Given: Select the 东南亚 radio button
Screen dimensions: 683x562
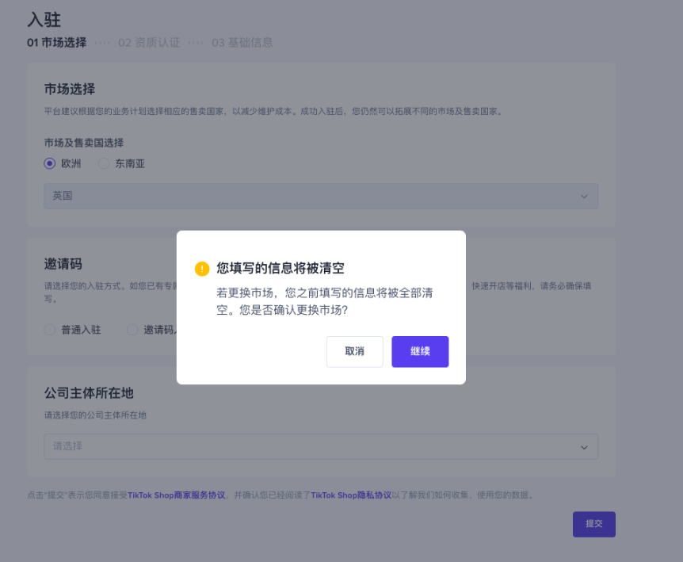Looking at the screenshot, I should (104, 164).
